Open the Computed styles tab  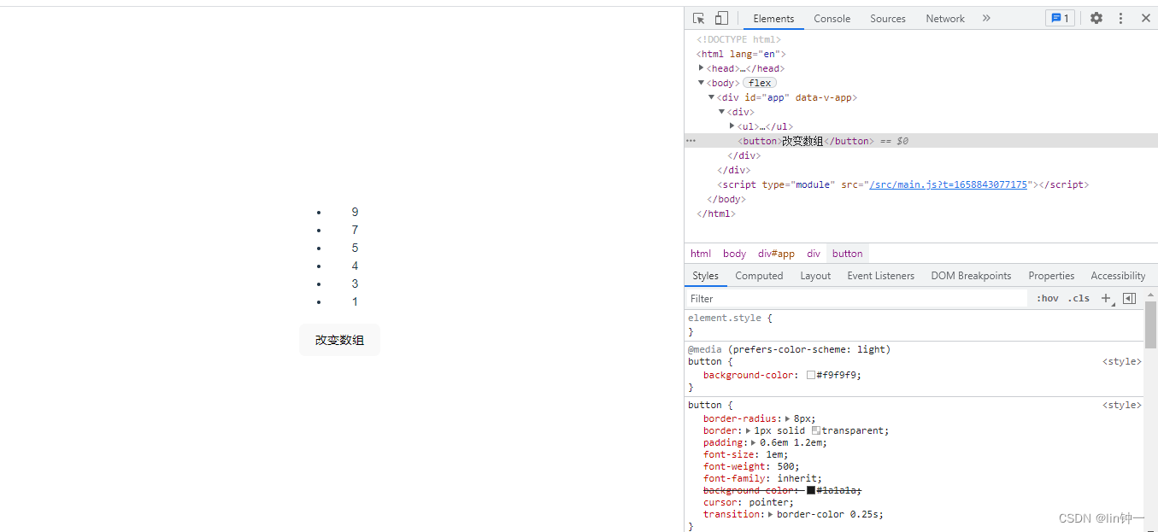pyautogui.click(x=759, y=276)
